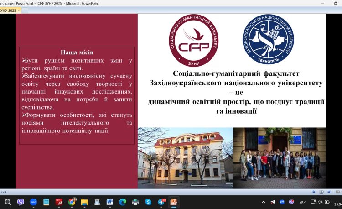
Task: Open the printer app in taskbar
Action: (x=135, y=202)
